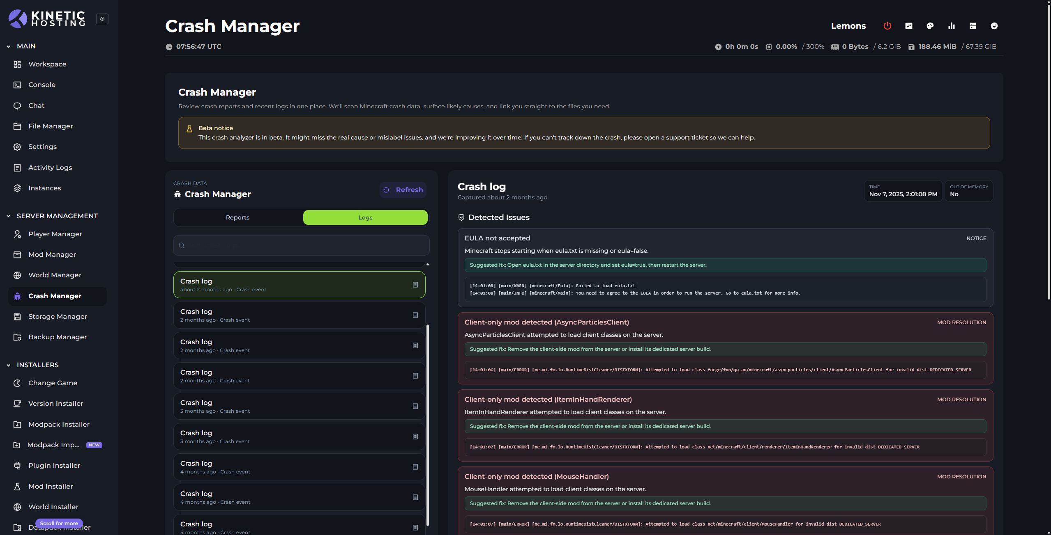This screenshot has height=535, width=1051.
Task: Click the red power button icon
Action: [x=887, y=26]
